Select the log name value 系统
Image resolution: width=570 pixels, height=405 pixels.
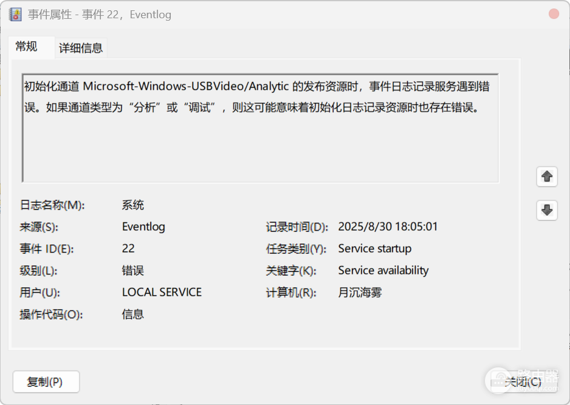[132, 205]
